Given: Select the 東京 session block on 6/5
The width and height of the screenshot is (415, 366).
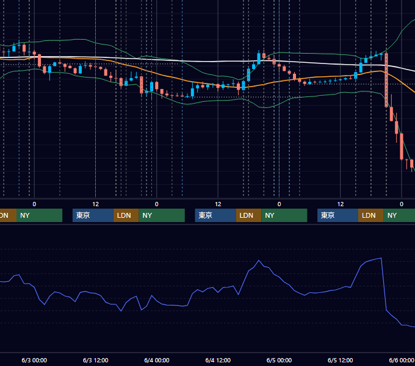Looking at the screenshot, I should 337,215.
